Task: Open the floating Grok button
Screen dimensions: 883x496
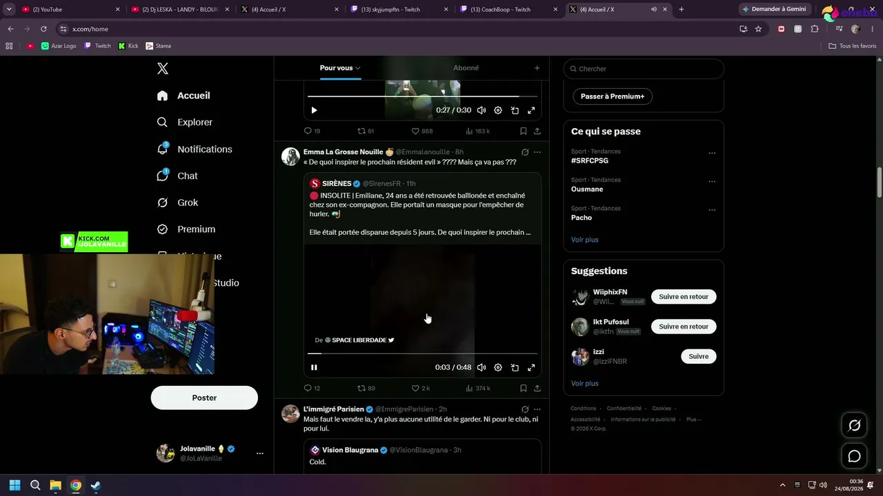Action: 854,426
